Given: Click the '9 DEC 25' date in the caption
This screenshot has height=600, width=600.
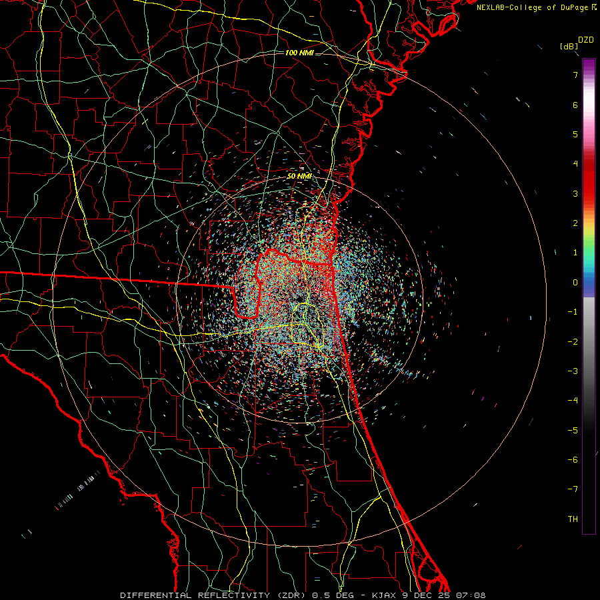Looking at the screenshot, I should coord(428,595).
